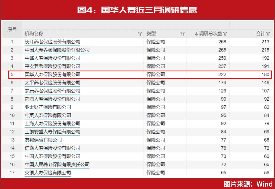The image size is (275, 189).
Task: Click row number 10
Action: (12, 115)
